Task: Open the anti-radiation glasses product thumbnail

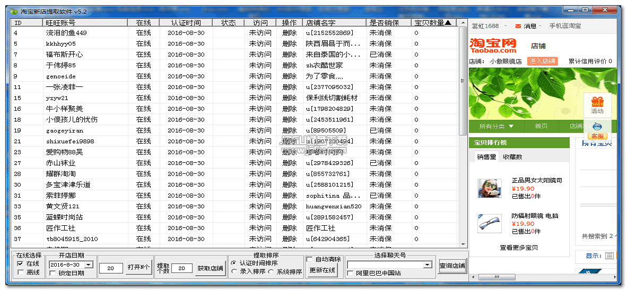Action: click(490, 224)
